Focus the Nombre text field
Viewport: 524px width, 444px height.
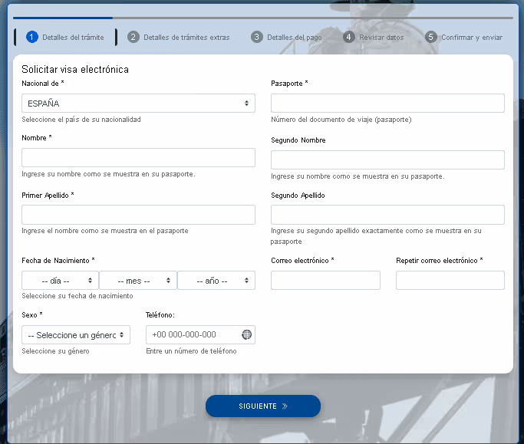(x=138, y=158)
